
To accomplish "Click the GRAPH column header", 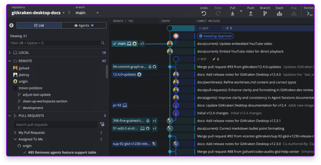I will [x=166, y=21].
